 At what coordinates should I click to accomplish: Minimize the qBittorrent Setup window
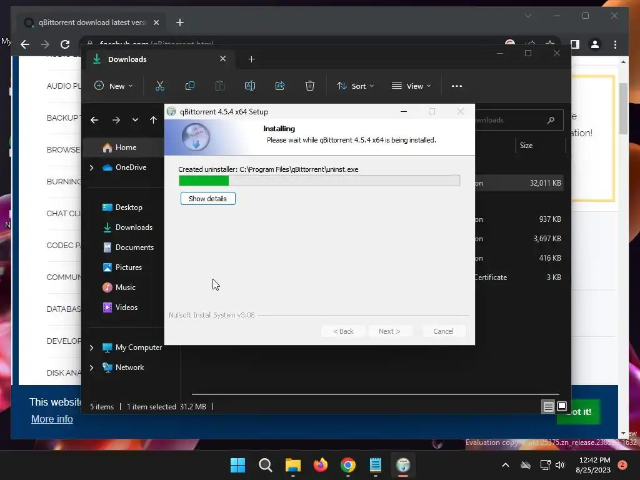point(404,111)
